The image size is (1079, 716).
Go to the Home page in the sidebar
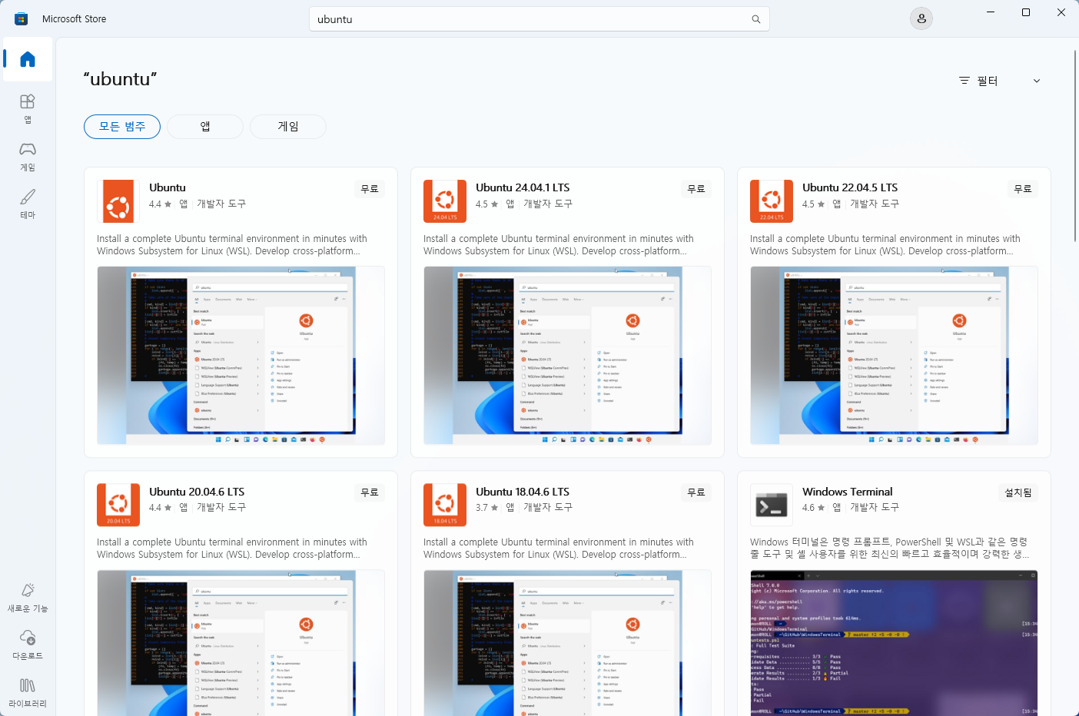(x=28, y=59)
